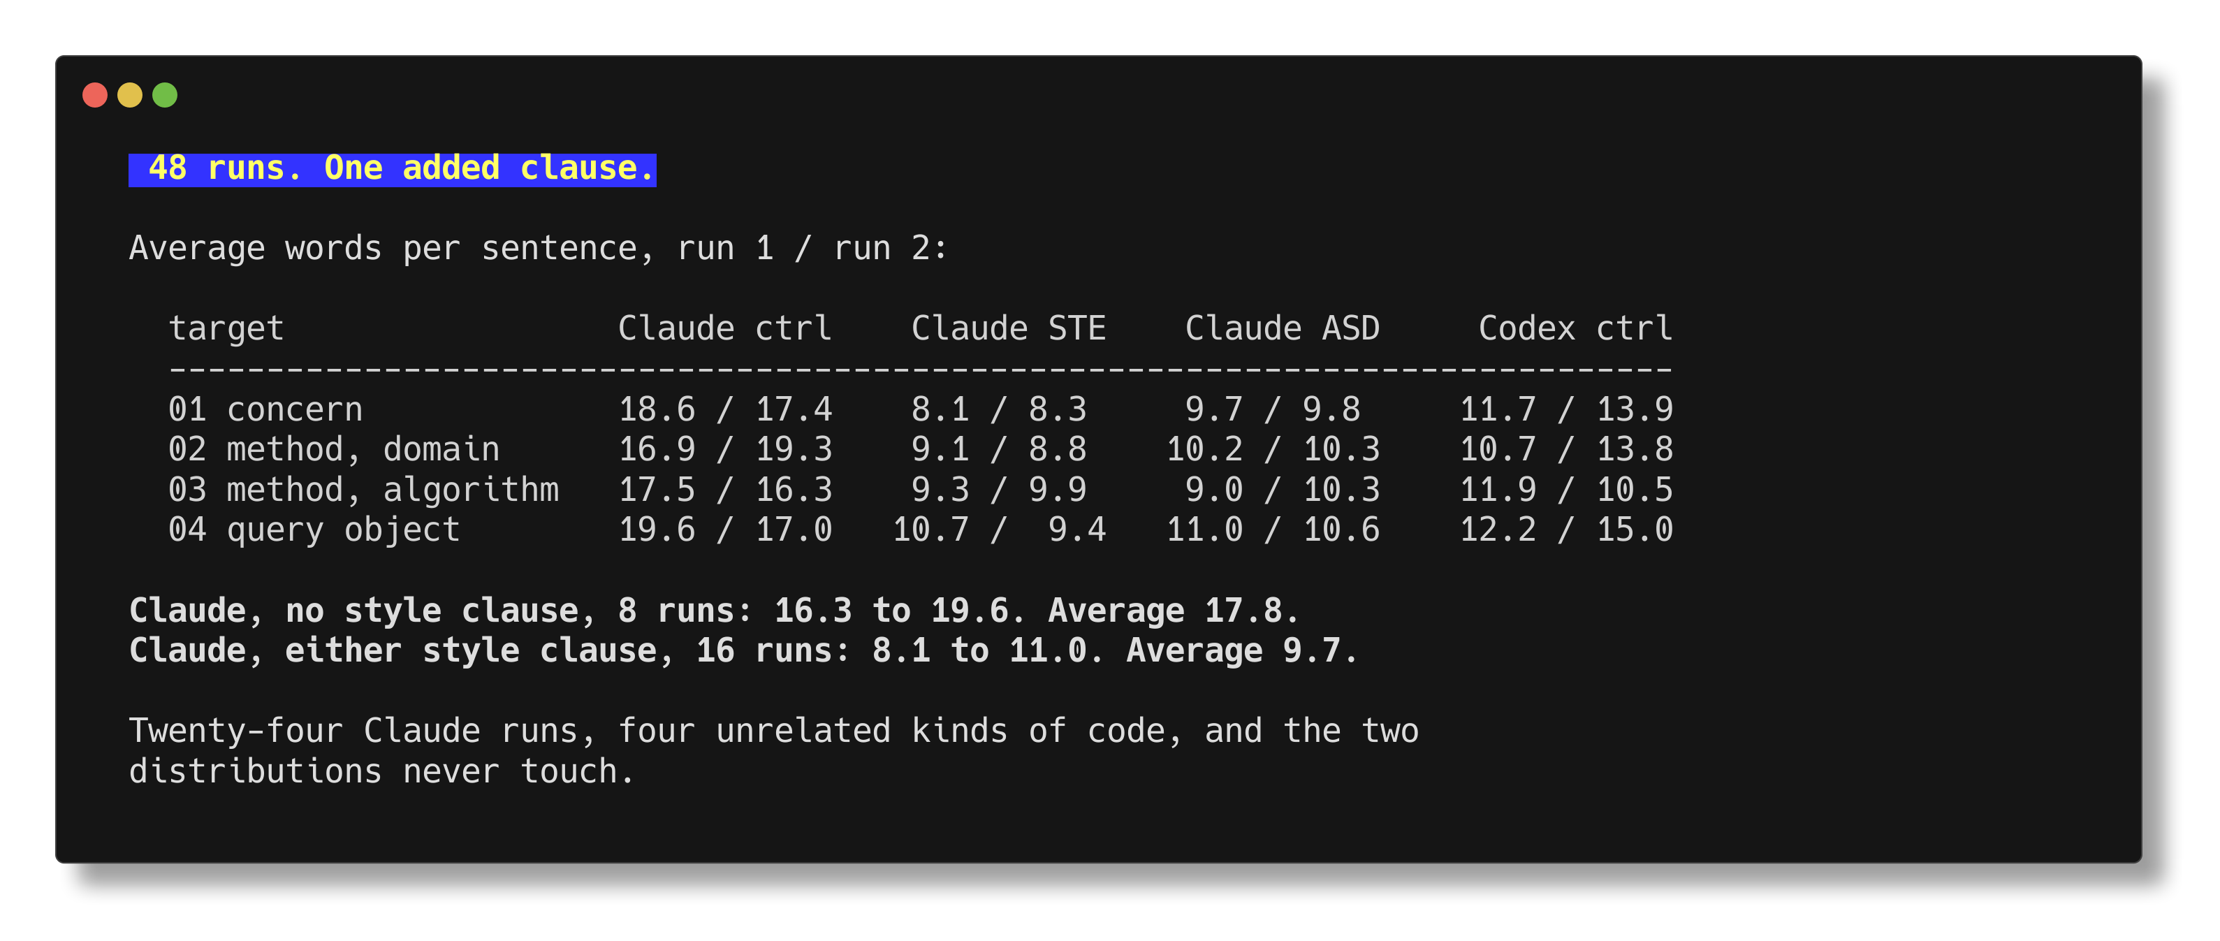This screenshot has height=941, width=2220.
Task: Click the 'Claude ASD' column header
Action: pyautogui.click(x=1283, y=329)
